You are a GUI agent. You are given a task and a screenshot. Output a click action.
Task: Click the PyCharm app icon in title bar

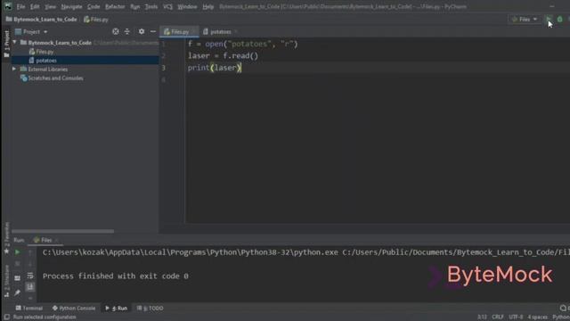8,6
